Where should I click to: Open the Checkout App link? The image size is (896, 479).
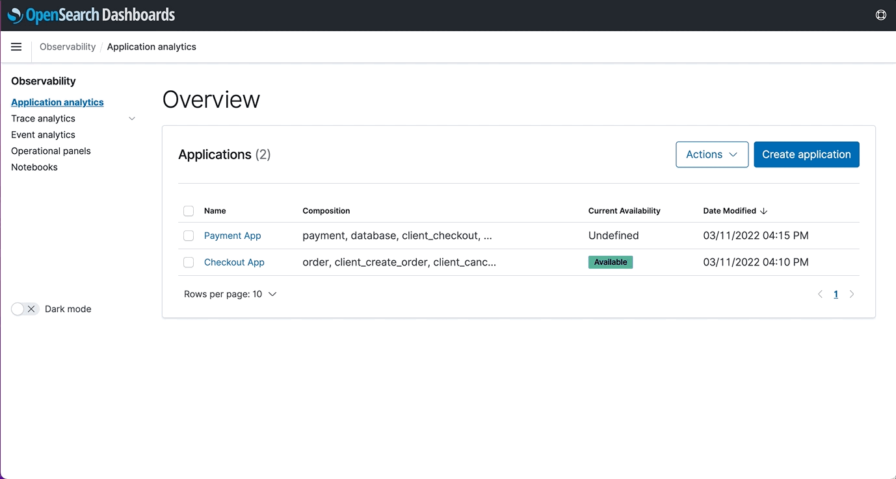tap(234, 262)
